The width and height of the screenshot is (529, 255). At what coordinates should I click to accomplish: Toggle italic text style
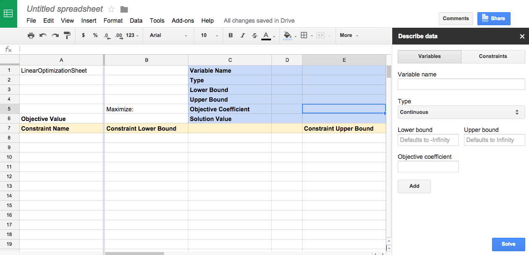[x=242, y=36]
